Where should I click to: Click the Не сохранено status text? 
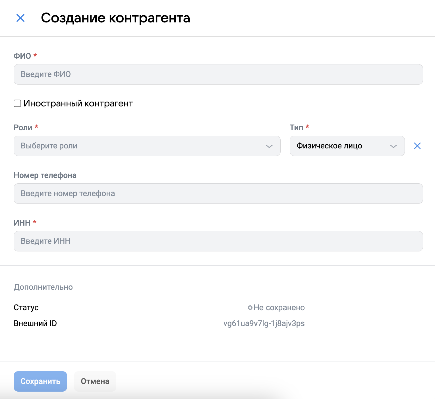pos(279,308)
